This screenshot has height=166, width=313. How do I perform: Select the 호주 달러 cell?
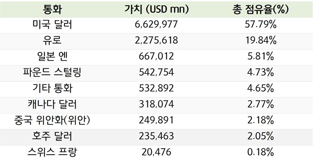pyautogui.click(x=52, y=136)
